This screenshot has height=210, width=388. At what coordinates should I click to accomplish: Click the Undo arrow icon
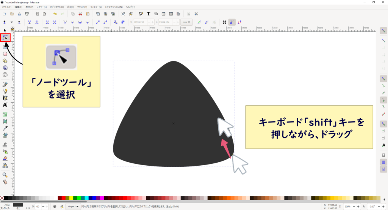(56, 14)
